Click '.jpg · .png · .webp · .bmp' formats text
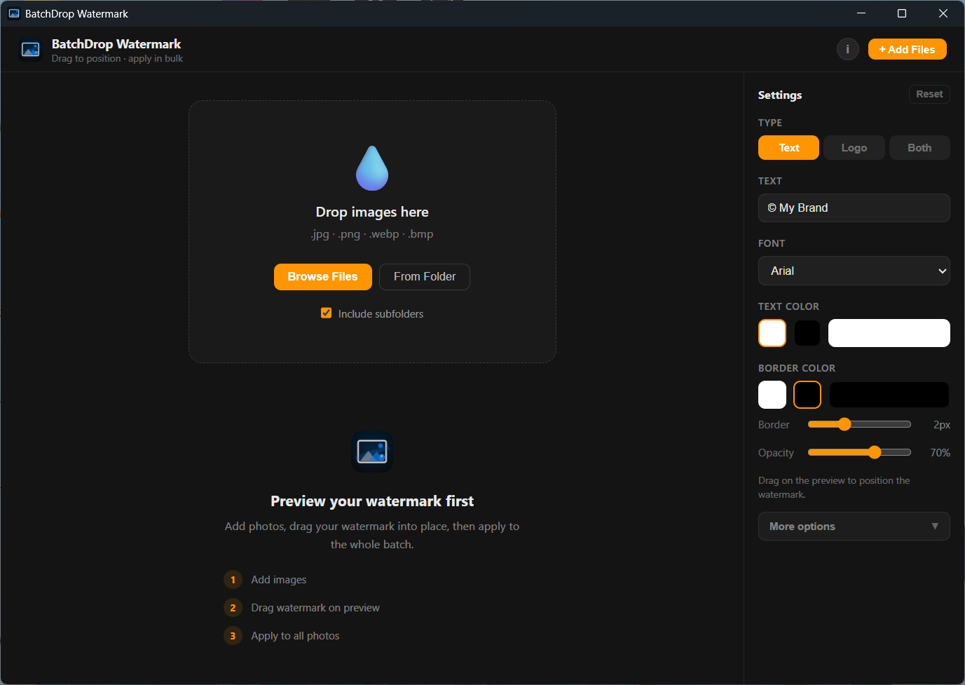The height and width of the screenshot is (685, 965). [x=372, y=233]
